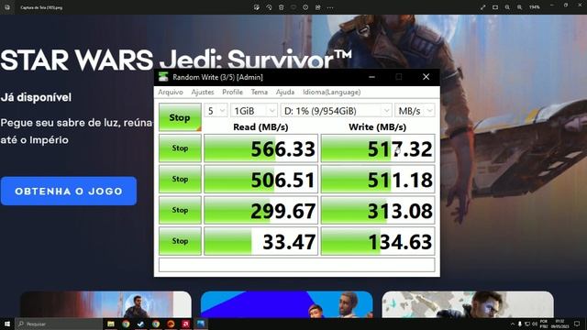This screenshot has width=587, height=330.
Task: Open the Profile menu
Action: point(232,92)
